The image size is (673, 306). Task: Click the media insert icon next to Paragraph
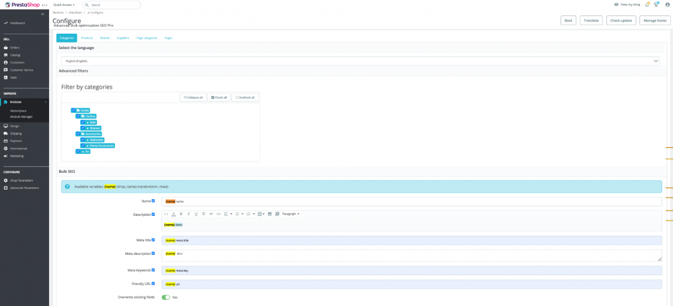point(277,214)
